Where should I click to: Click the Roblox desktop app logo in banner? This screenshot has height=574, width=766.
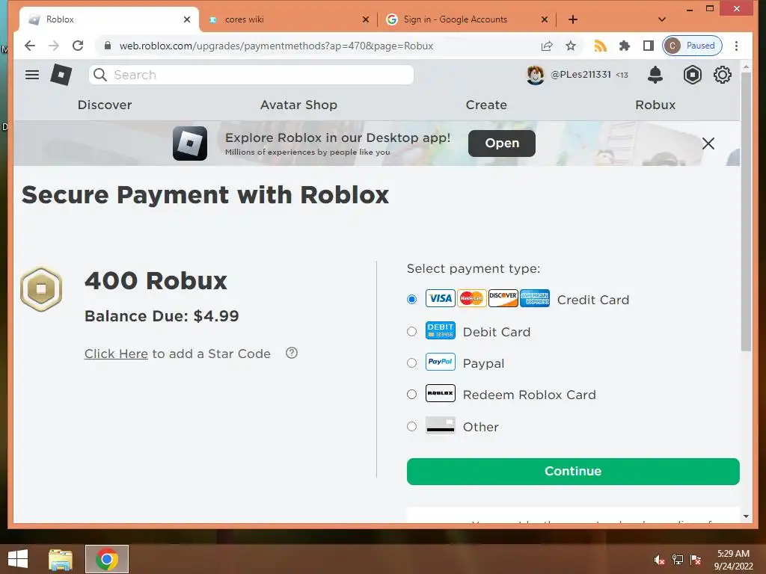tap(190, 143)
